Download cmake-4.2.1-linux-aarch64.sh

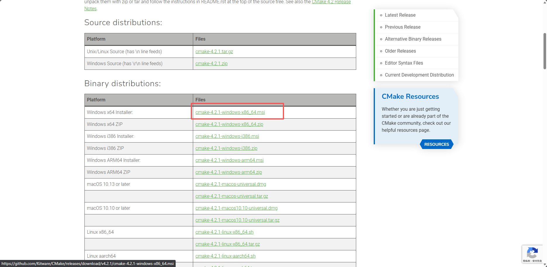[x=226, y=256]
